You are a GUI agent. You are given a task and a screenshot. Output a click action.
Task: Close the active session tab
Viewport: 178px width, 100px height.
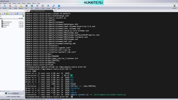[52, 11]
